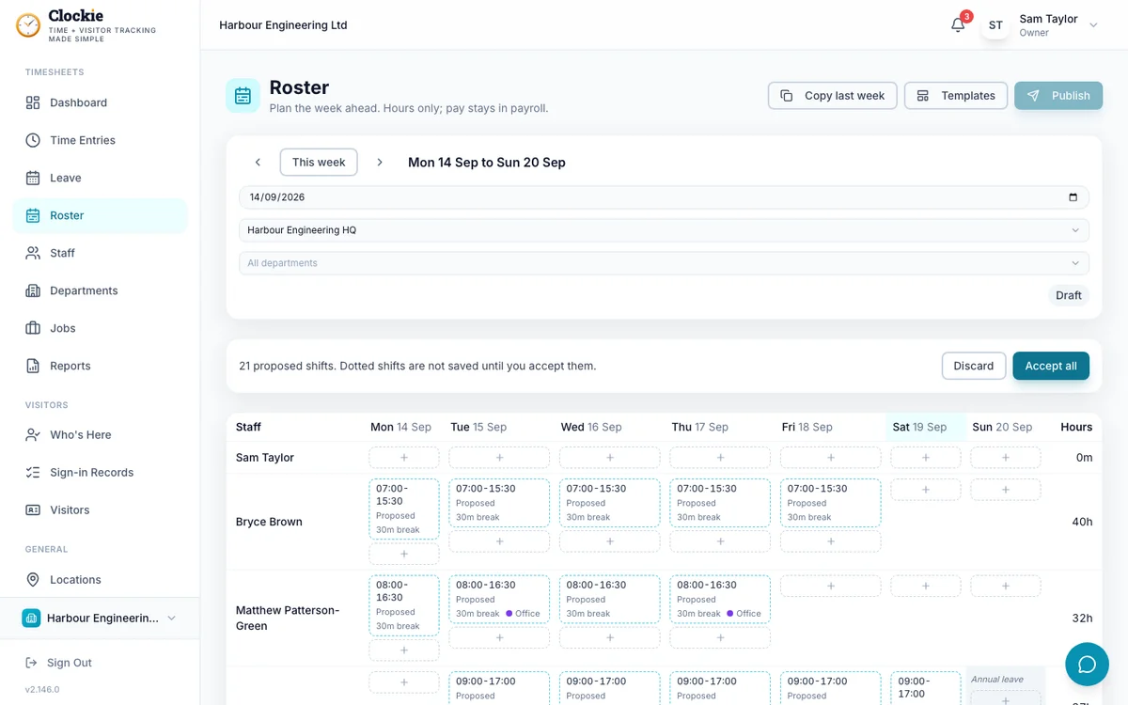Click the Draft status badge
1128x705 pixels.
point(1069,295)
